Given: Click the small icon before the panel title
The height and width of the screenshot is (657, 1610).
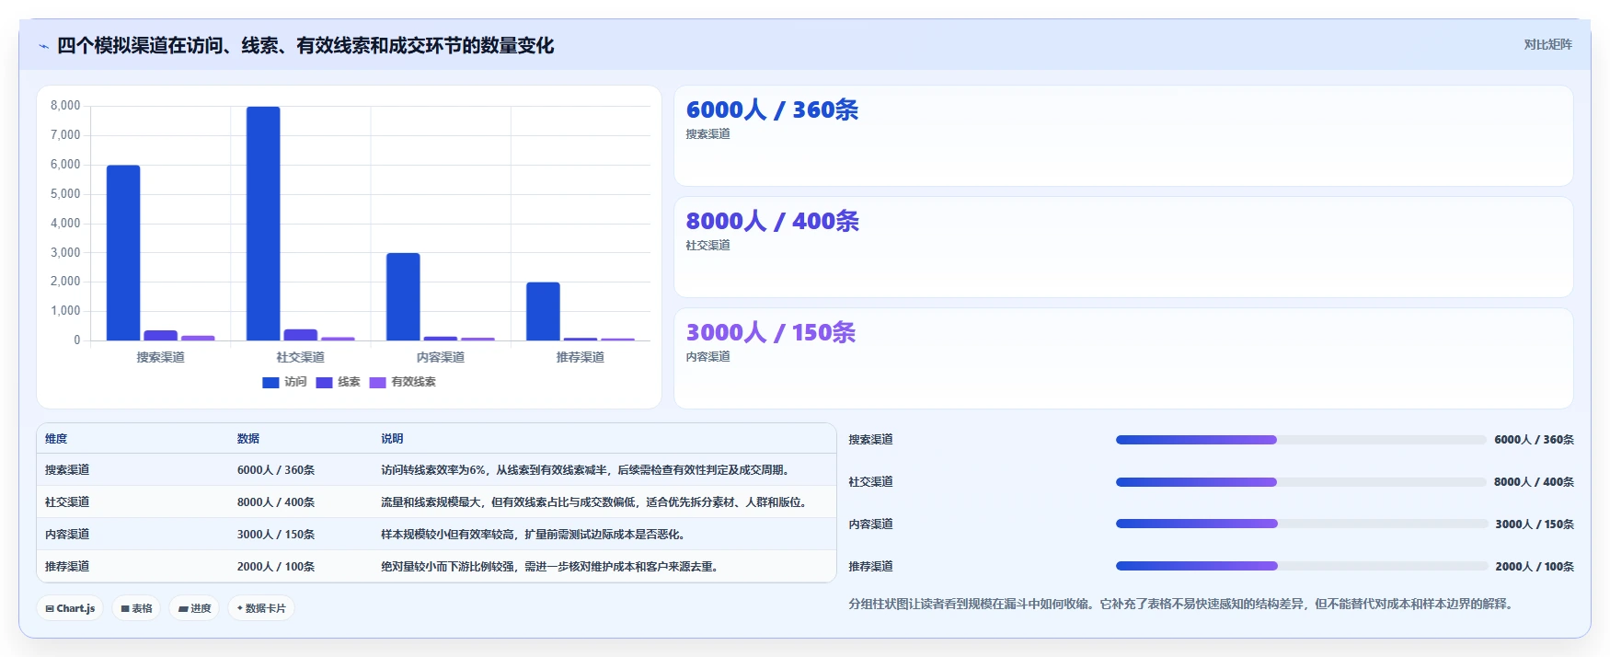Looking at the screenshot, I should pos(43,46).
